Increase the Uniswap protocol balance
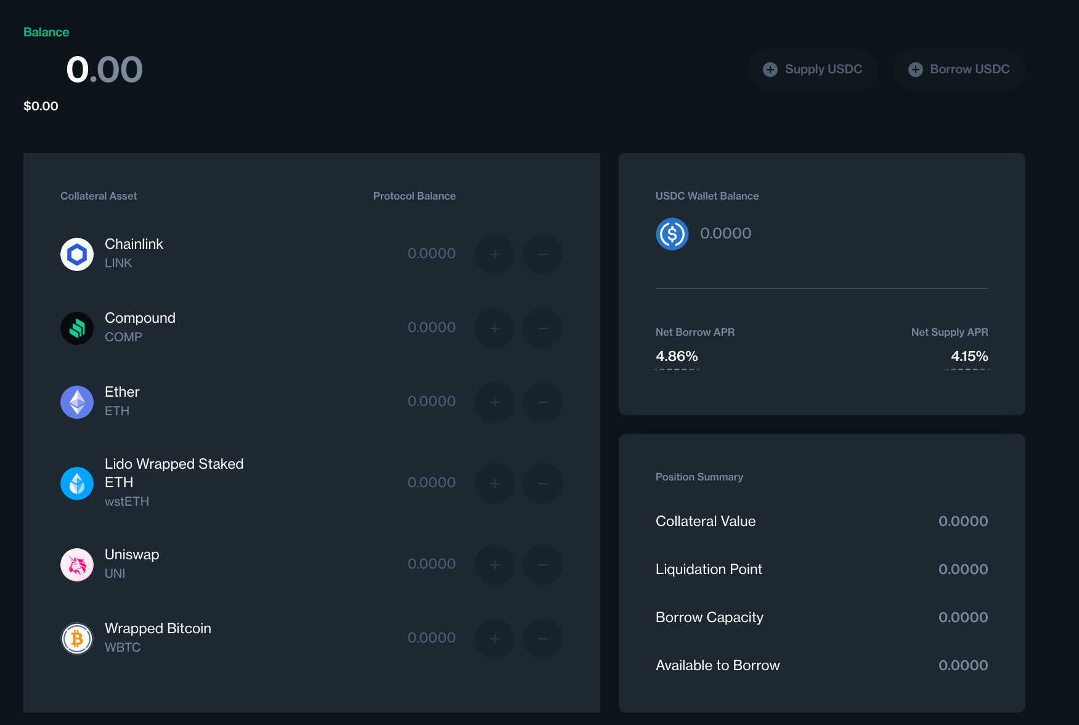Viewport: 1079px width, 725px height. coord(495,564)
